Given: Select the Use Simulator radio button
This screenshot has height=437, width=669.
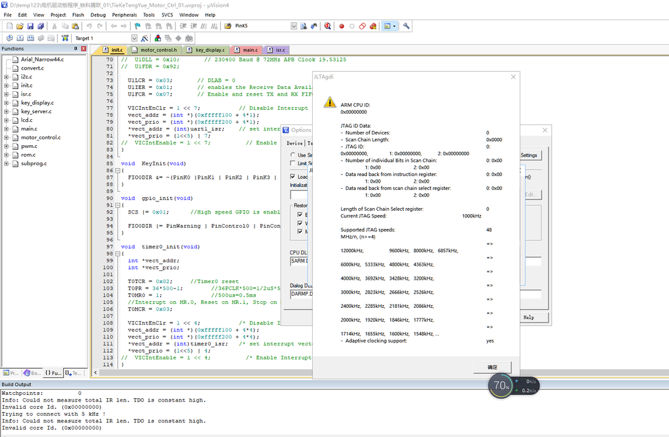Looking at the screenshot, I should tap(294, 155).
